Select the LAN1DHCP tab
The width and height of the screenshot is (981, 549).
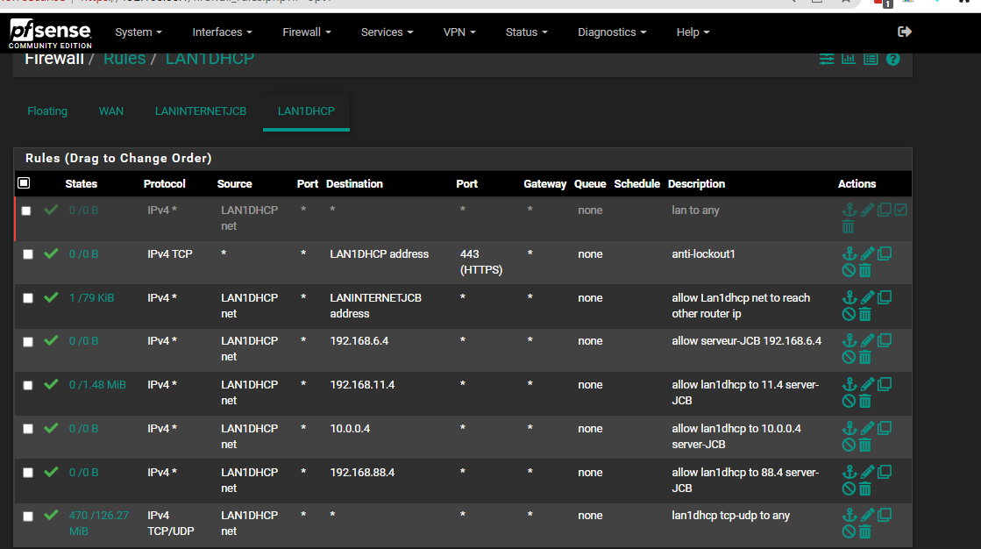click(306, 111)
